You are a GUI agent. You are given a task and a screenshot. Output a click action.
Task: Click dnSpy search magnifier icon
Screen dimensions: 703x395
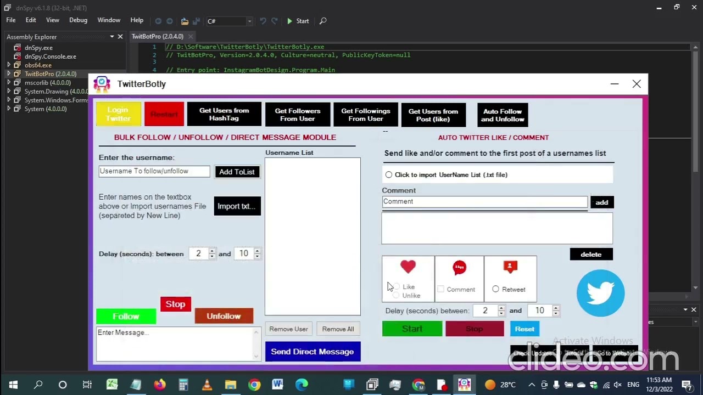(323, 21)
